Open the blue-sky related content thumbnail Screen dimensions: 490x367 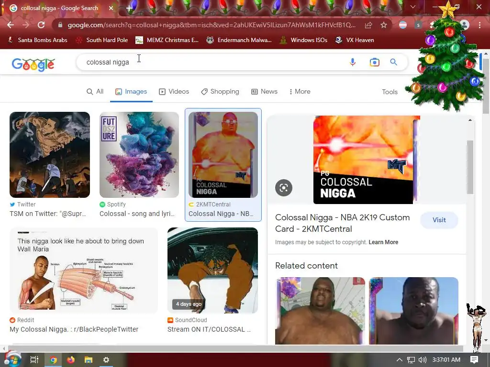point(413,311)
